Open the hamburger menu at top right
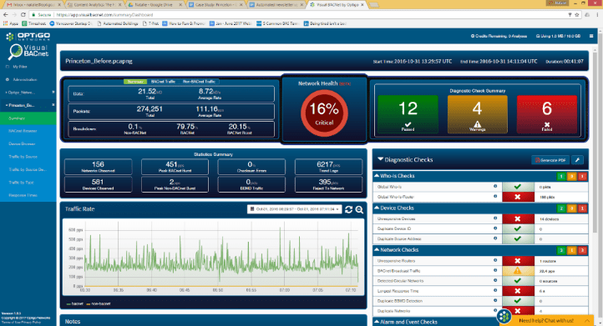 (x=591, y=36)
